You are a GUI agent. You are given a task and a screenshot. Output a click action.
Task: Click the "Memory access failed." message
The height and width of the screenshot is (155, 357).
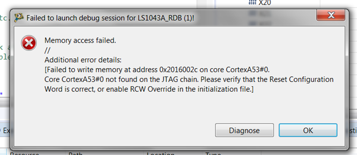[x=80, y=40]
